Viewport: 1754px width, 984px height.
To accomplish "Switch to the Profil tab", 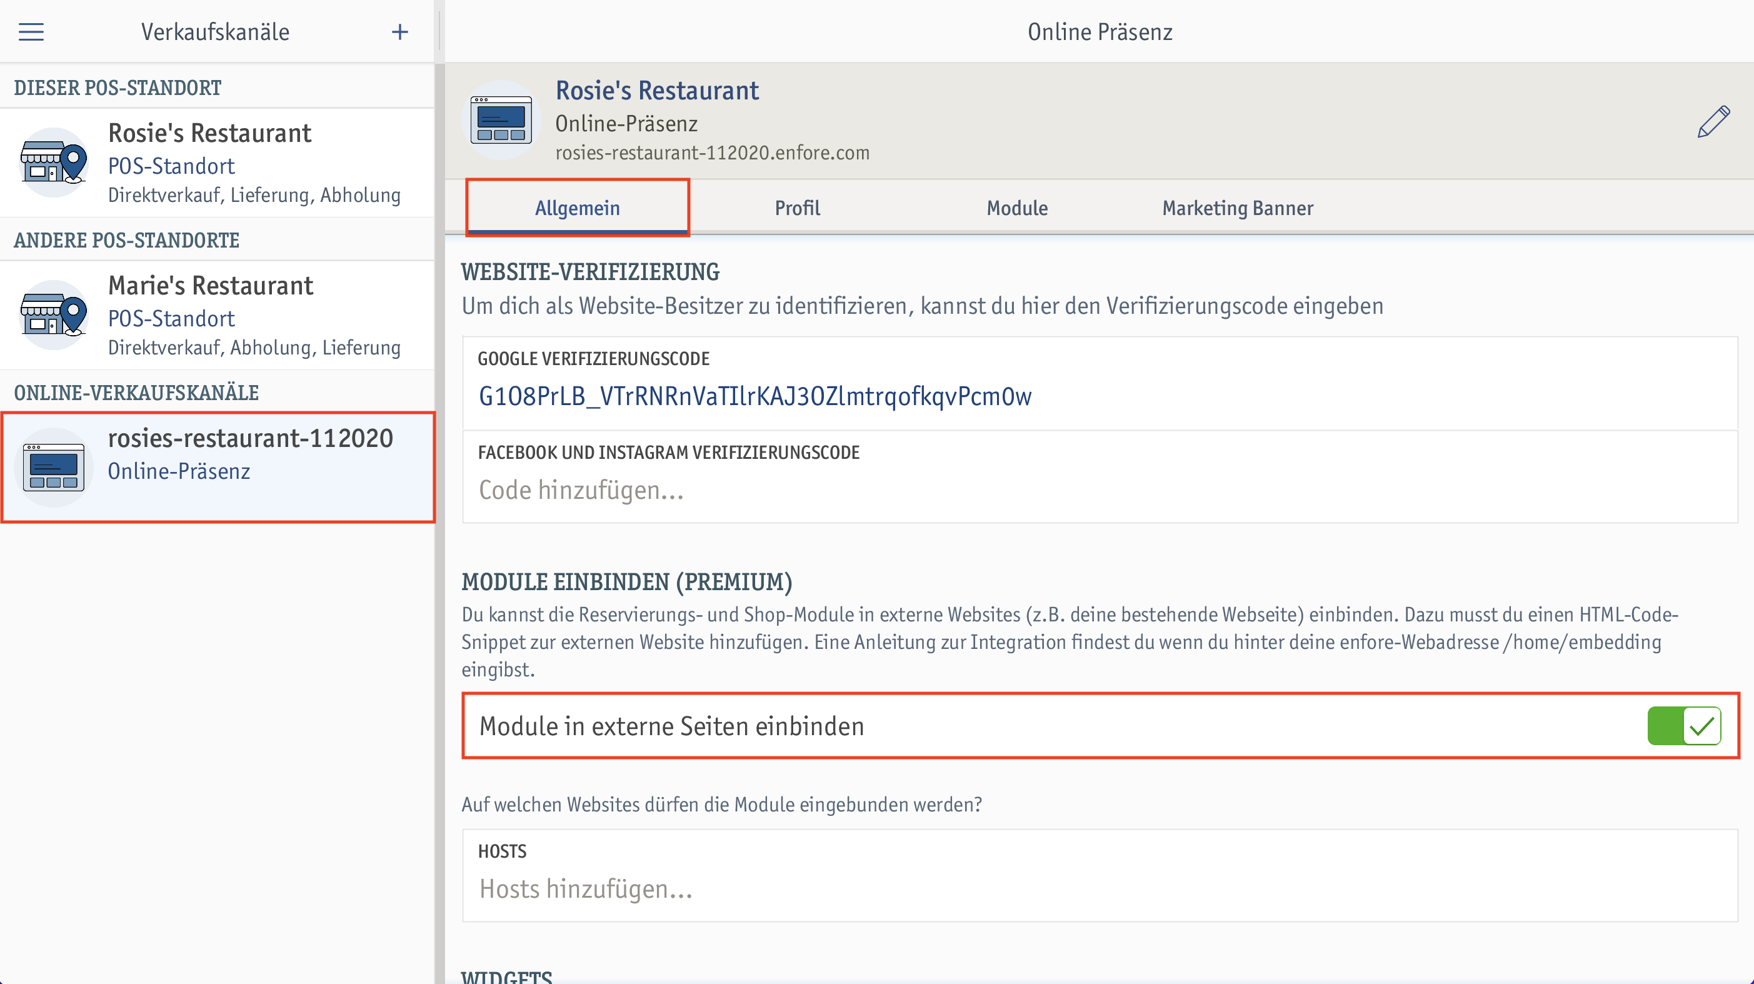I will click(x=798, y=208).
